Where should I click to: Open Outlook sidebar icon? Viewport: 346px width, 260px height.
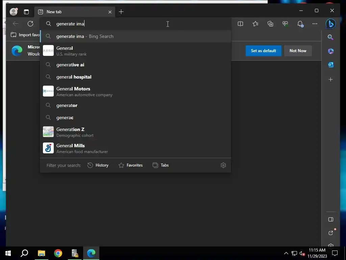[x=330, y=65]
